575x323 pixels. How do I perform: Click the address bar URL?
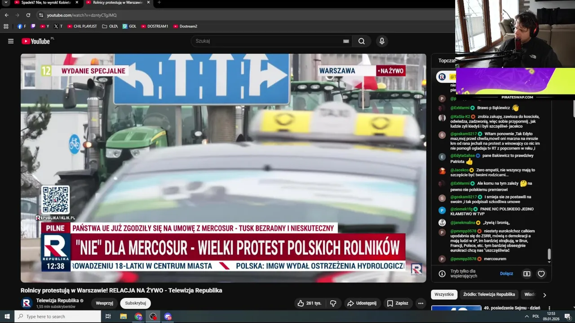click(82, 15)
